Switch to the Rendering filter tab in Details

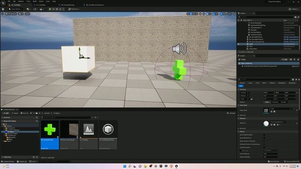[292, 83]
